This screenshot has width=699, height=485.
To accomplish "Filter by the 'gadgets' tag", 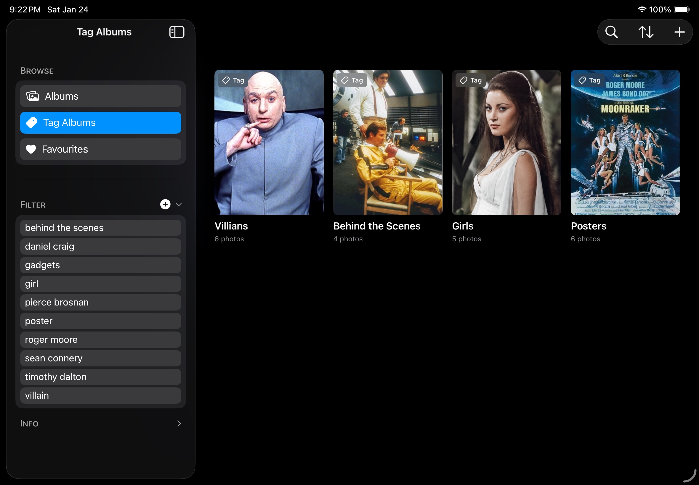I will pyautogui.click(x=100, y=265).
